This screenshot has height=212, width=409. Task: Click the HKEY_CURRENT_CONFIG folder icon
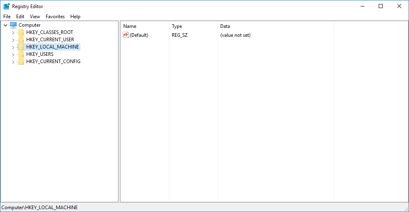click(21, 61)
